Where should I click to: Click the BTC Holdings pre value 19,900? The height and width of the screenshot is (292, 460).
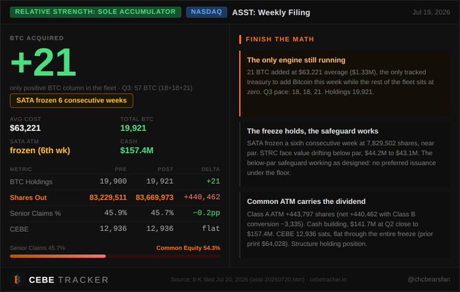click(113, 182)
